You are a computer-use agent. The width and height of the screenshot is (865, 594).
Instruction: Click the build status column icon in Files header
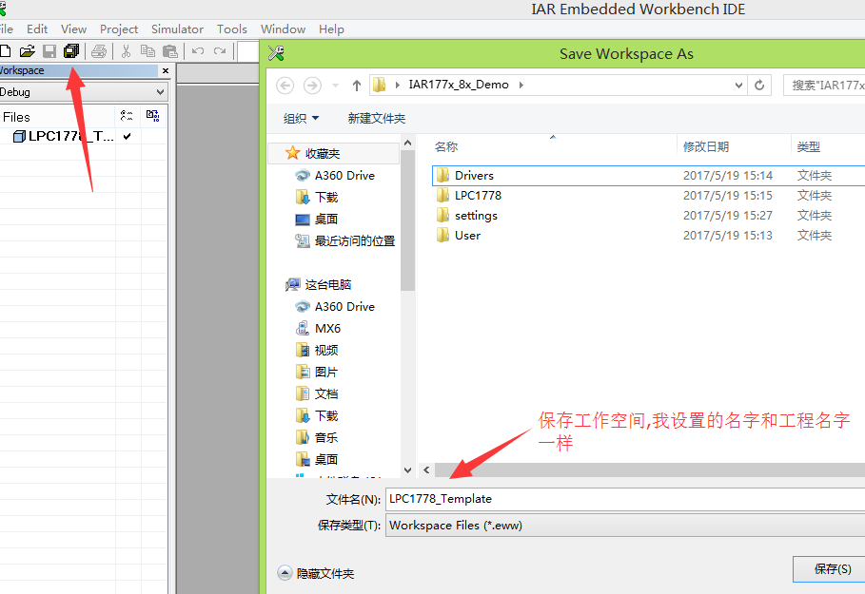[127, 116]
